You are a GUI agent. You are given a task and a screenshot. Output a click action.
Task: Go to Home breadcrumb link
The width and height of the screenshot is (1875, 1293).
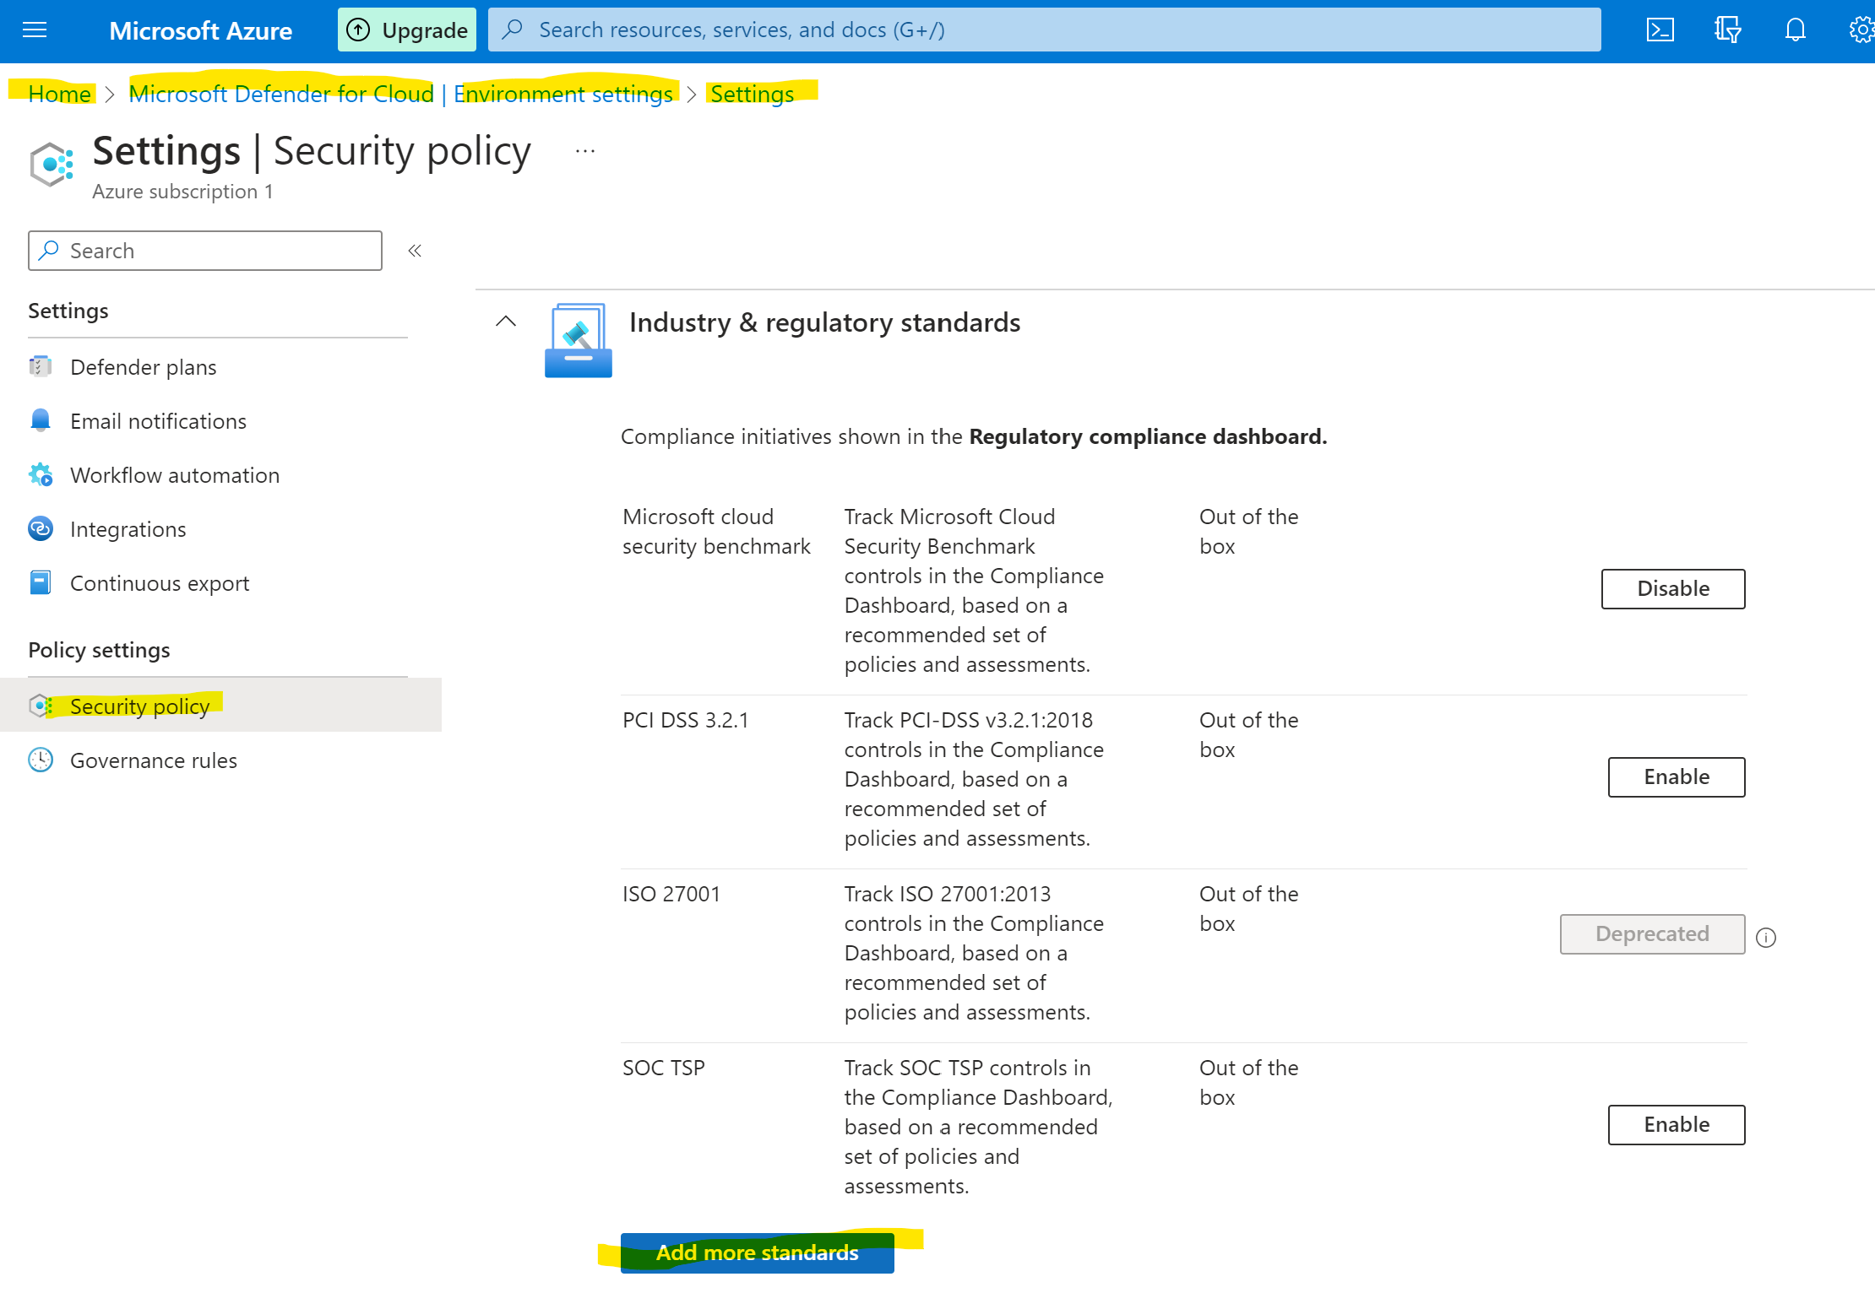[59, 94]
